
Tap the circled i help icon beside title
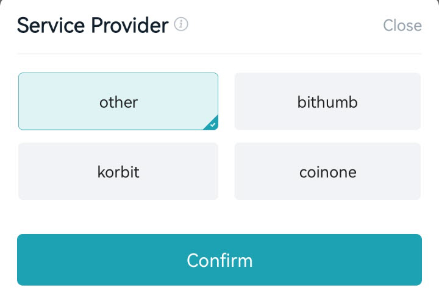(181, 24)
